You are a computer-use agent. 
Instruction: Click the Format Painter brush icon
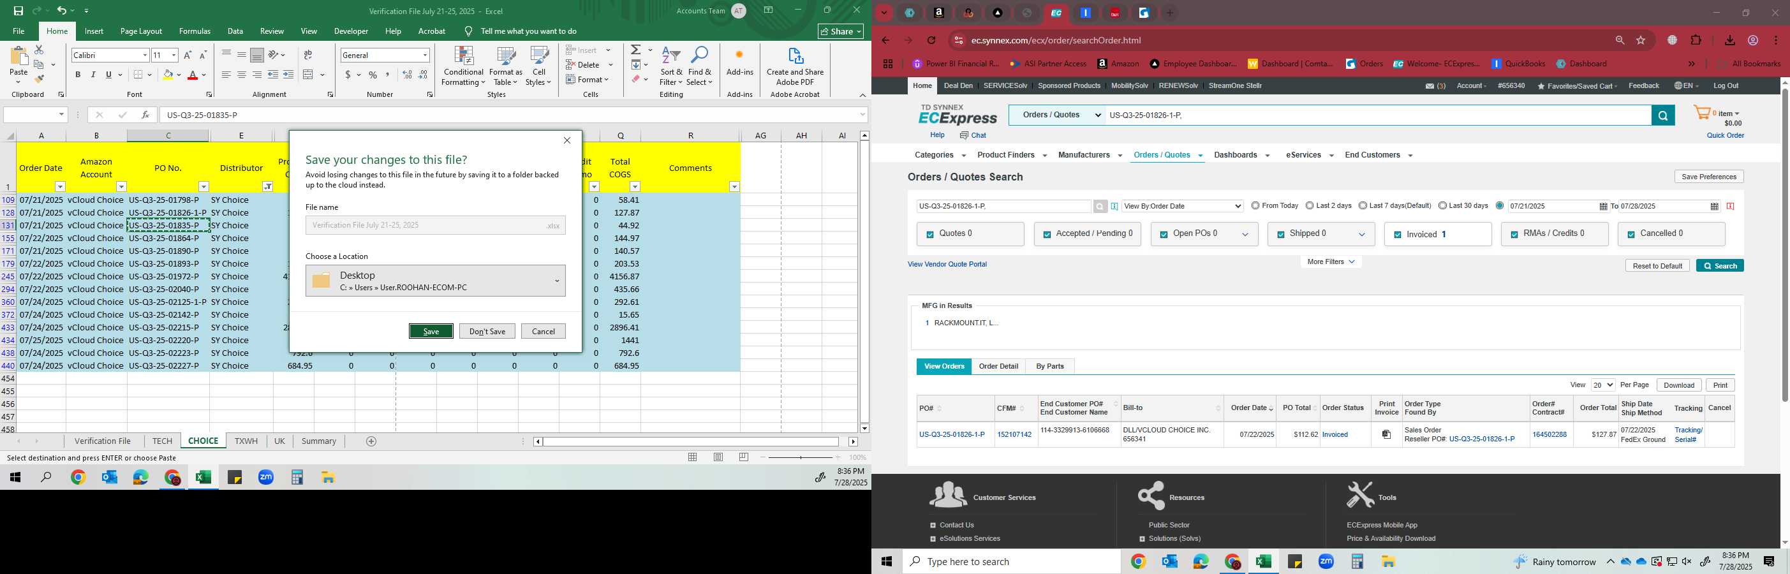coord(39,78)
